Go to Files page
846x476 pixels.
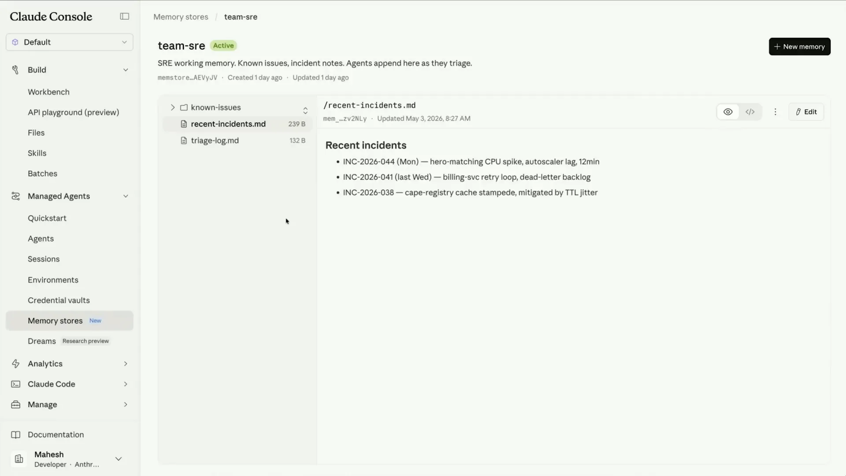36,133
